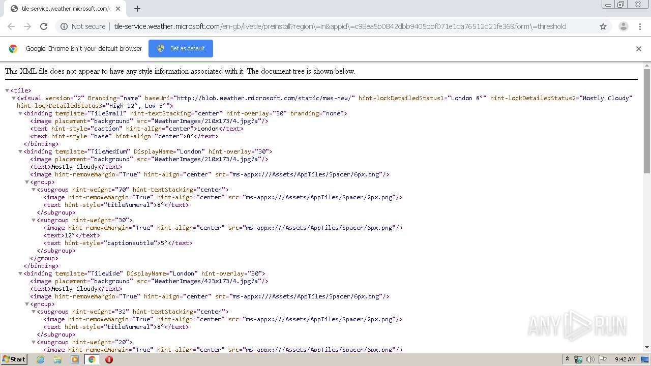Click the browser forward arrow
Image resolution: width=651 pixels, height=366 pixels.
point(27,26)
